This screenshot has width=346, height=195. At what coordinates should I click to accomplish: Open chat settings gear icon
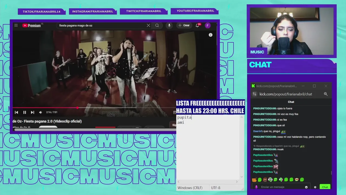tap(315, 187)
